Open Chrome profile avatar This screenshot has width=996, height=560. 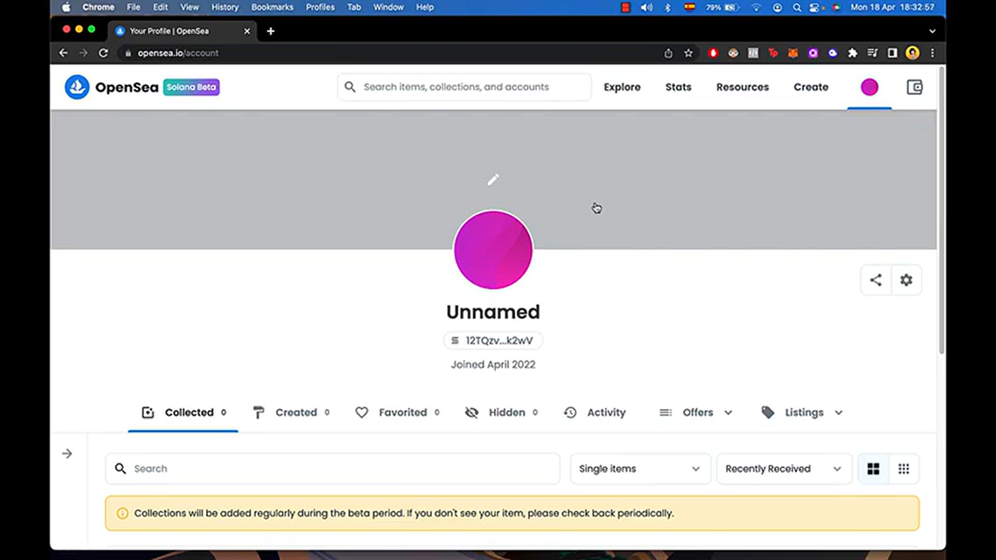tap(912, 53)
